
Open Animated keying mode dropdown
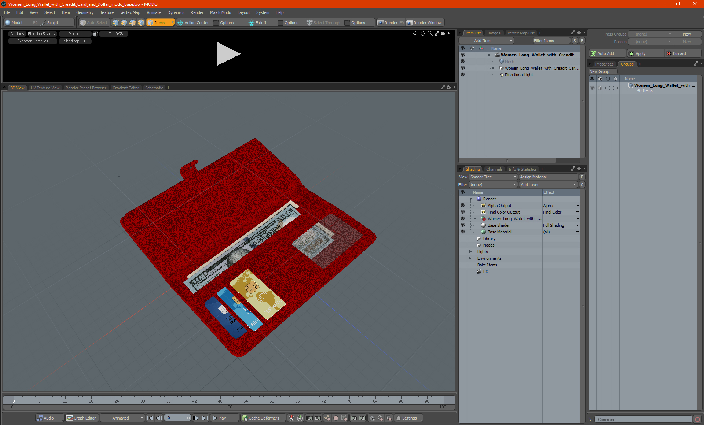[122, 418]
